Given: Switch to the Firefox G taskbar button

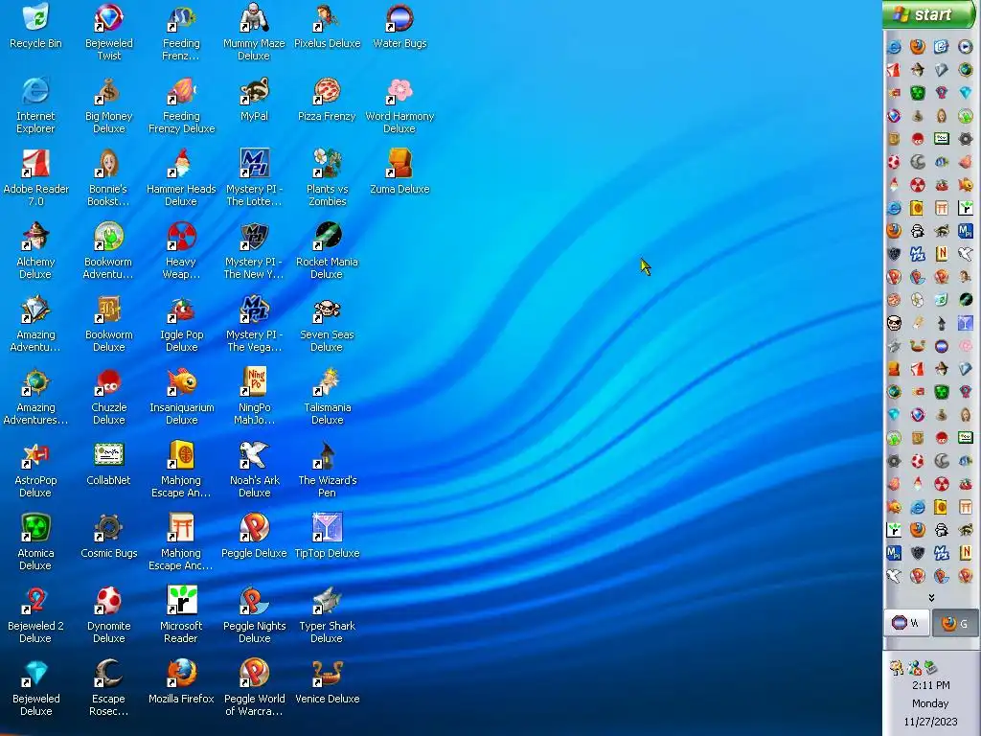Looking at the screenshot, I should pyautogui.click(x=955, y=623).
